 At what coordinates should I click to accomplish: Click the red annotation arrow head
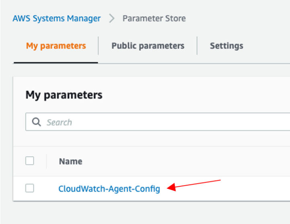[x=171, y=187]
